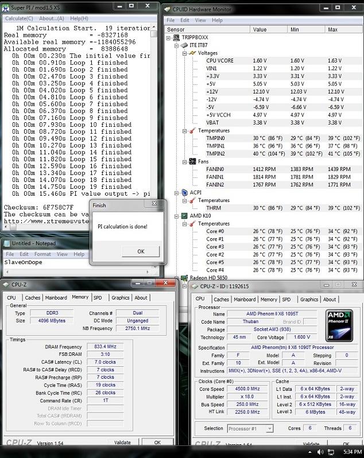Click the Voltages lightning icon
The image size is (364, 458).
tap(192, 53)
